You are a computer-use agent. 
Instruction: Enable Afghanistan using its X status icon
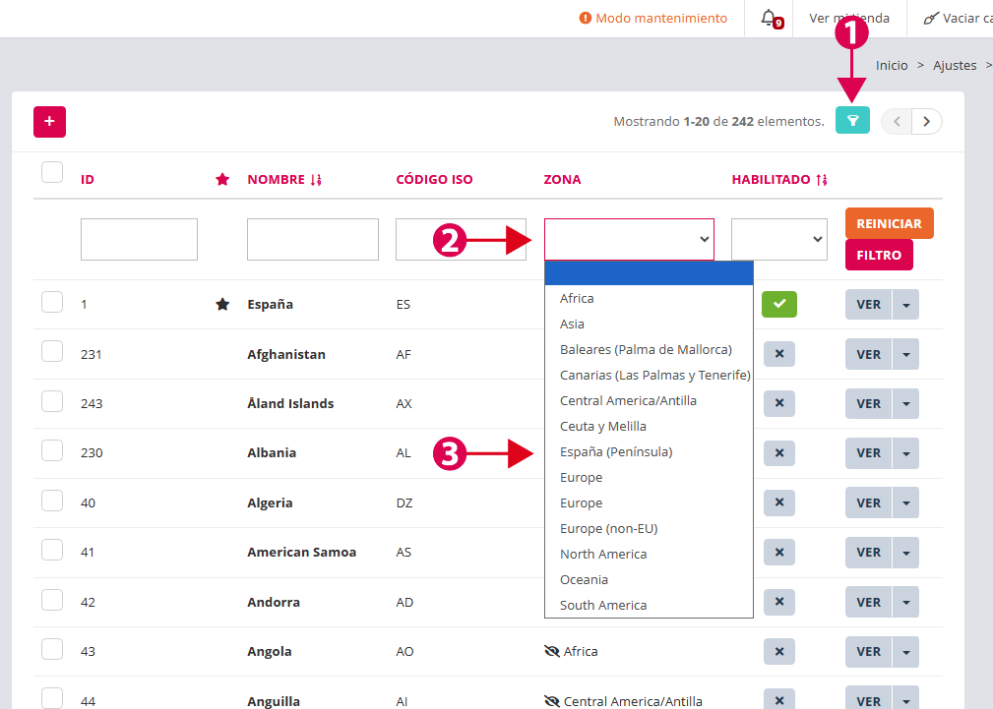[x=778, y=354]
